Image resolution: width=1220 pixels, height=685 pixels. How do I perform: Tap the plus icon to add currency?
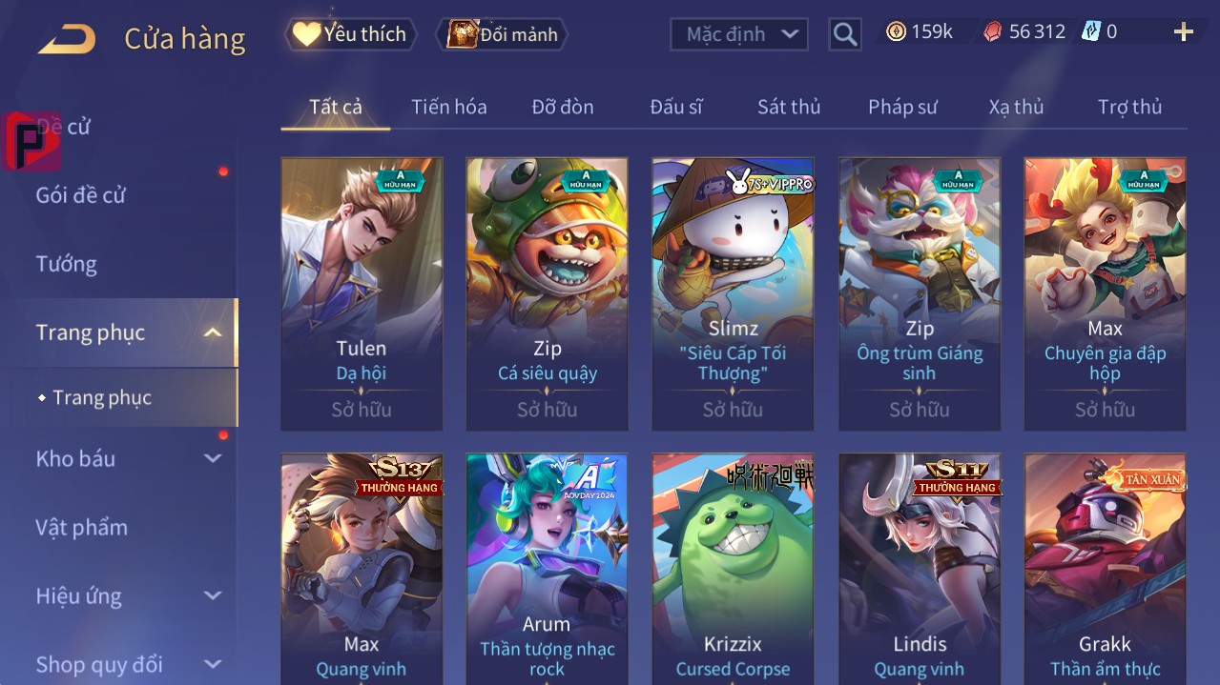[1184, 32]
